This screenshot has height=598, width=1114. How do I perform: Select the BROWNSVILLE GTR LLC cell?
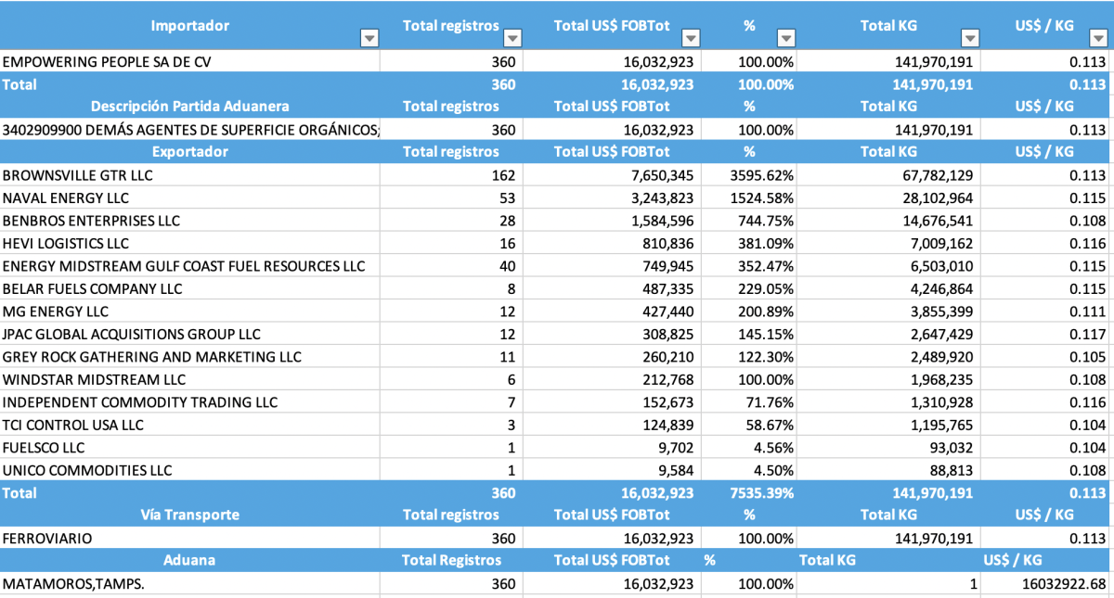[x=189, y=175]
